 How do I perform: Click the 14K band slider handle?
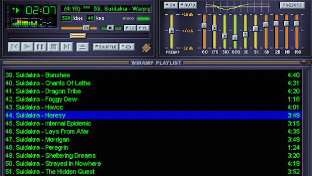point(287,23)
